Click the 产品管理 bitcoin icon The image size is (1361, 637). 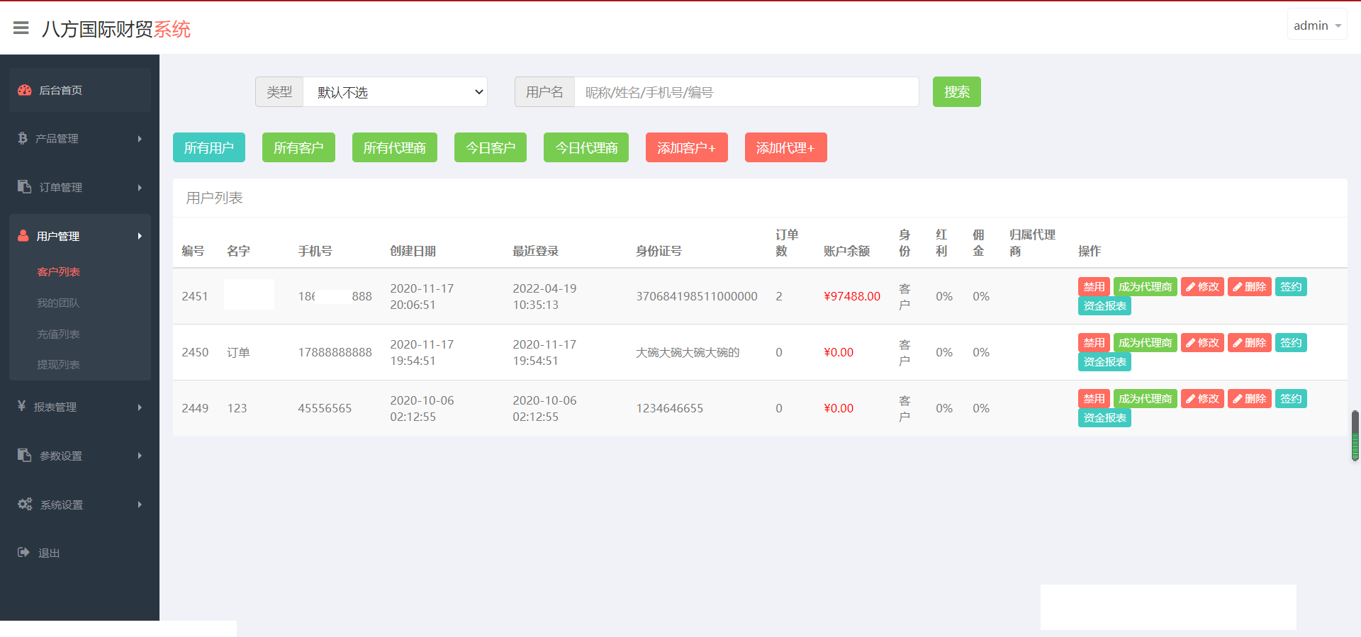point(23,138)
